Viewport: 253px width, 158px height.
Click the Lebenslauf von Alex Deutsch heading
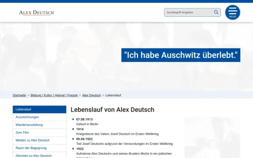tap(113, 110)
